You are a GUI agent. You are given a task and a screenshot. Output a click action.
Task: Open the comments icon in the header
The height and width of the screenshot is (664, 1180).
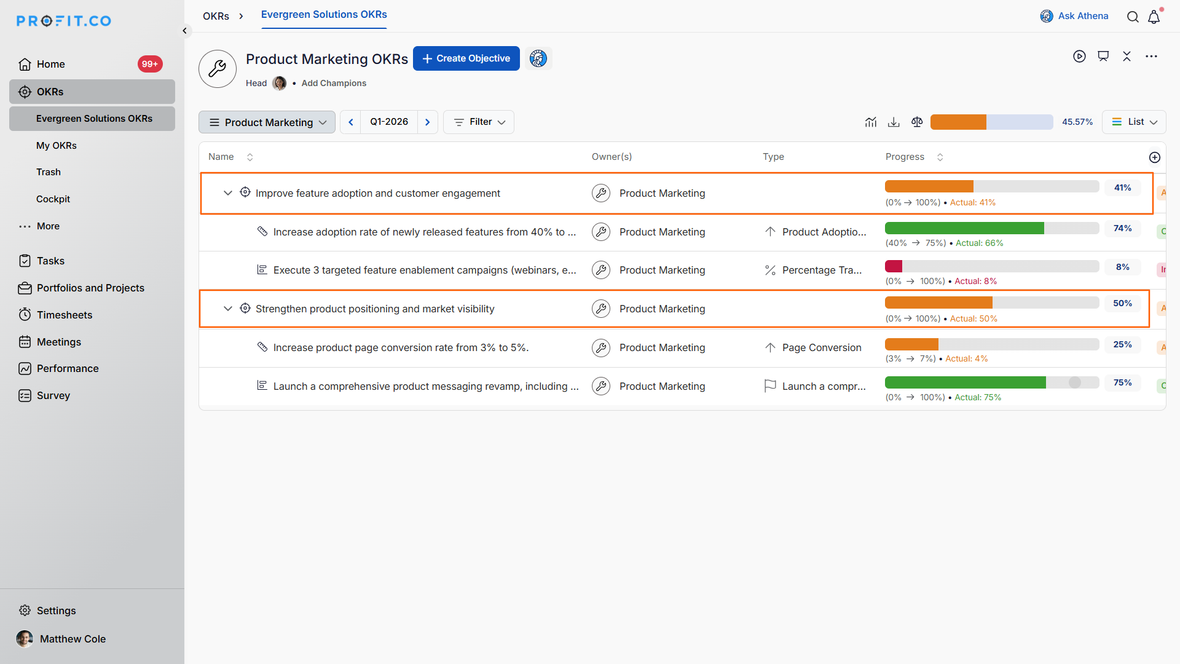1103,57
